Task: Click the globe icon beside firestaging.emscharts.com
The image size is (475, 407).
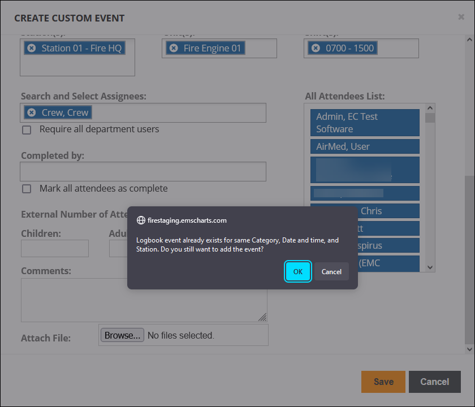Action: pyautogui.click(x=141, y=220)
